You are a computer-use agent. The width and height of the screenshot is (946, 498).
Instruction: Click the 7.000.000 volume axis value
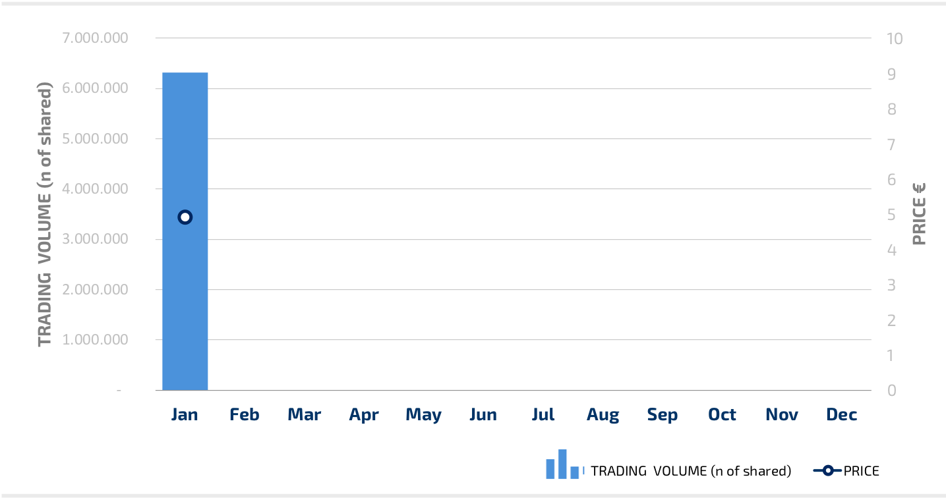tap(95, 38)
